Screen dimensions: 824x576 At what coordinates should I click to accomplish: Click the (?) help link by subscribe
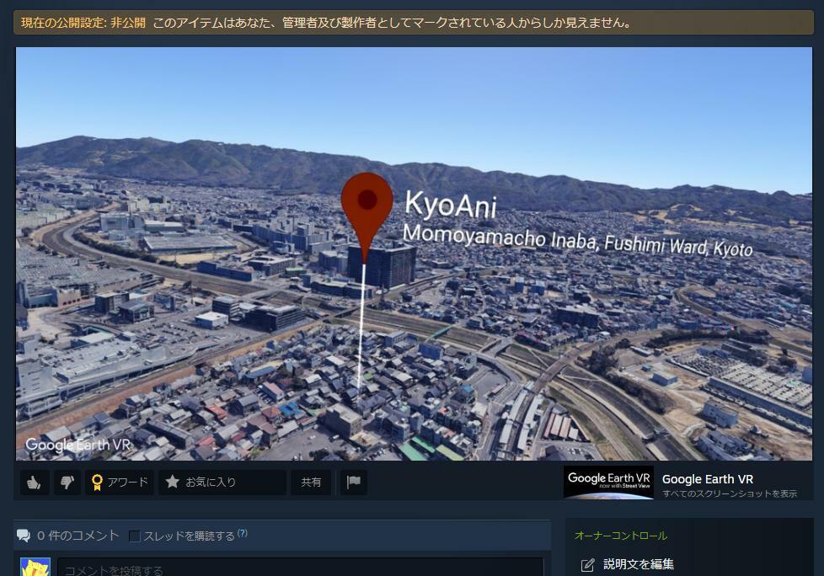[243, 533]
